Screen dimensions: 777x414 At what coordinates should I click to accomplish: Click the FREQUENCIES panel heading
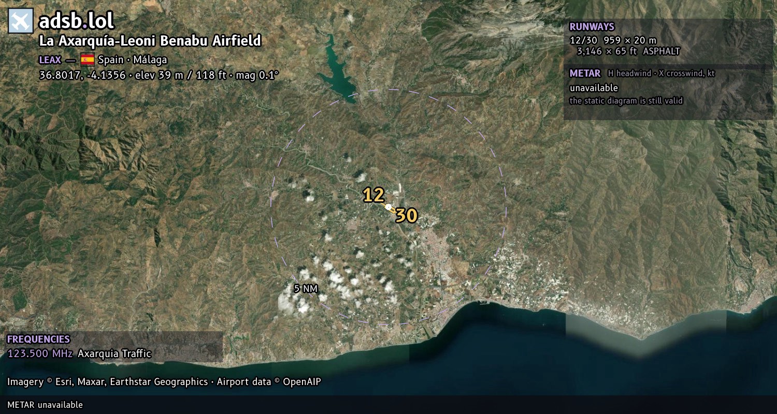tap(38, 339)
